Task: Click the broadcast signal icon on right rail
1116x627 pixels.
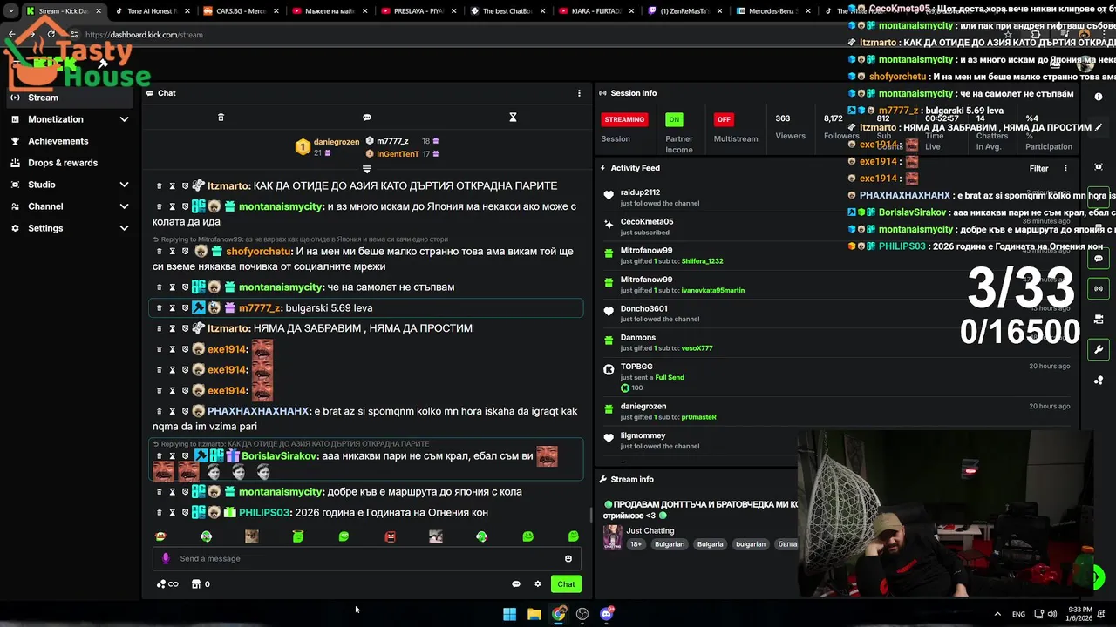Action: point(1099,288)
